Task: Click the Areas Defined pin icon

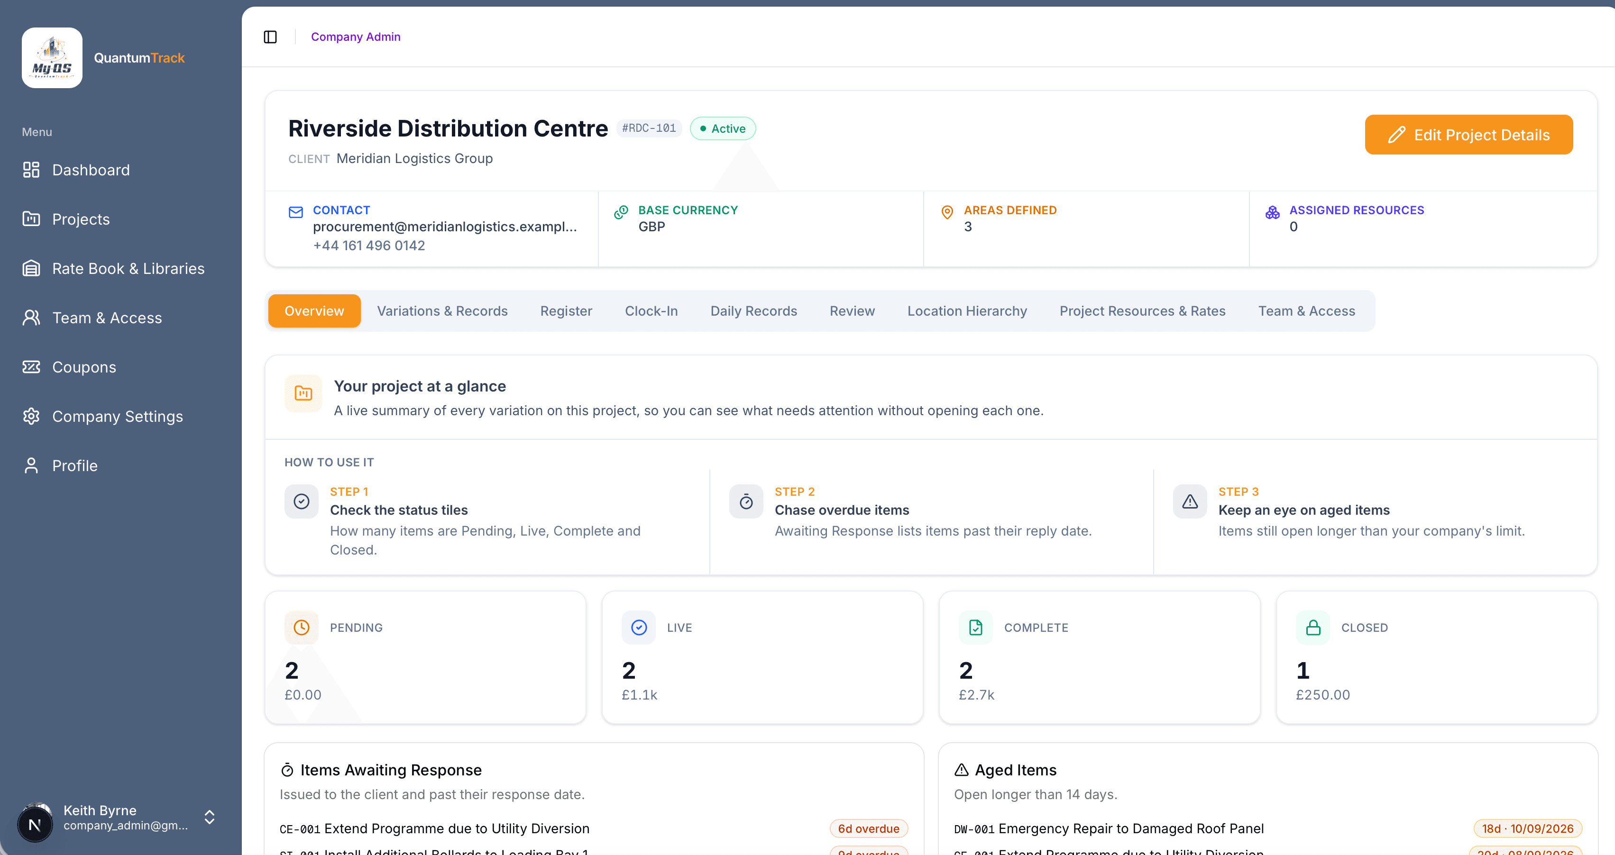Action: 947,212
